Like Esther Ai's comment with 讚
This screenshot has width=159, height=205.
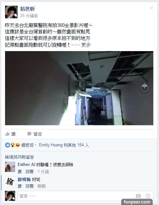tap(20, 172)
